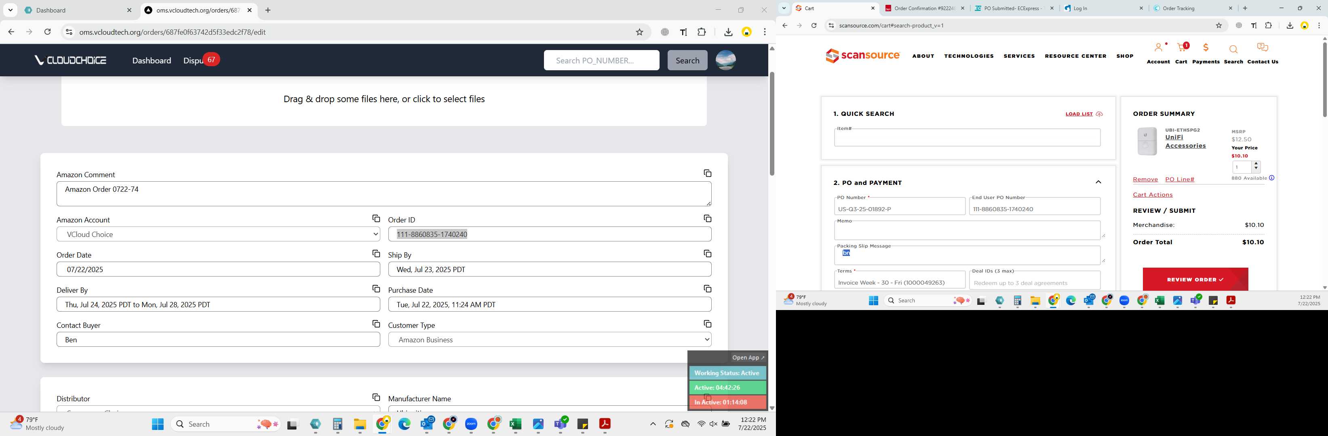
Task: Click Open App in the status widget
Action: coord(748,357)
